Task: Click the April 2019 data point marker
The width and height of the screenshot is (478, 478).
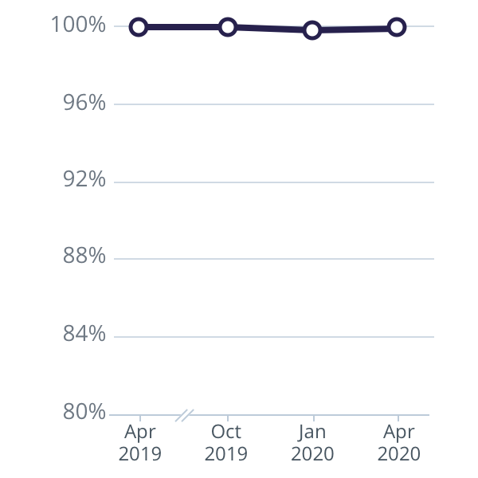Action: [x=139, y=27]
